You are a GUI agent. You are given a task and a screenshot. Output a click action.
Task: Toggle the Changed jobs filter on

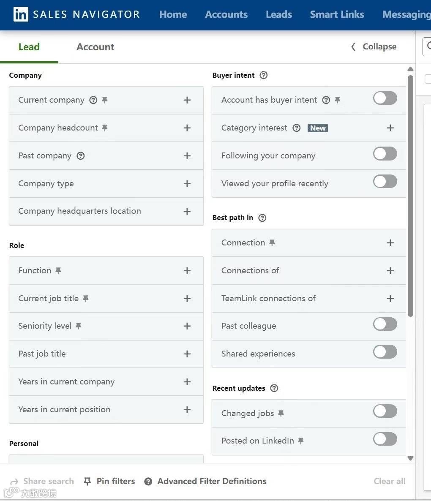(x=385, y=411)
